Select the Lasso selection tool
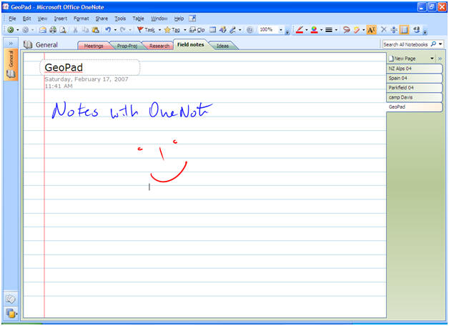Screen dimensions: 449x326 coord(347,29)
